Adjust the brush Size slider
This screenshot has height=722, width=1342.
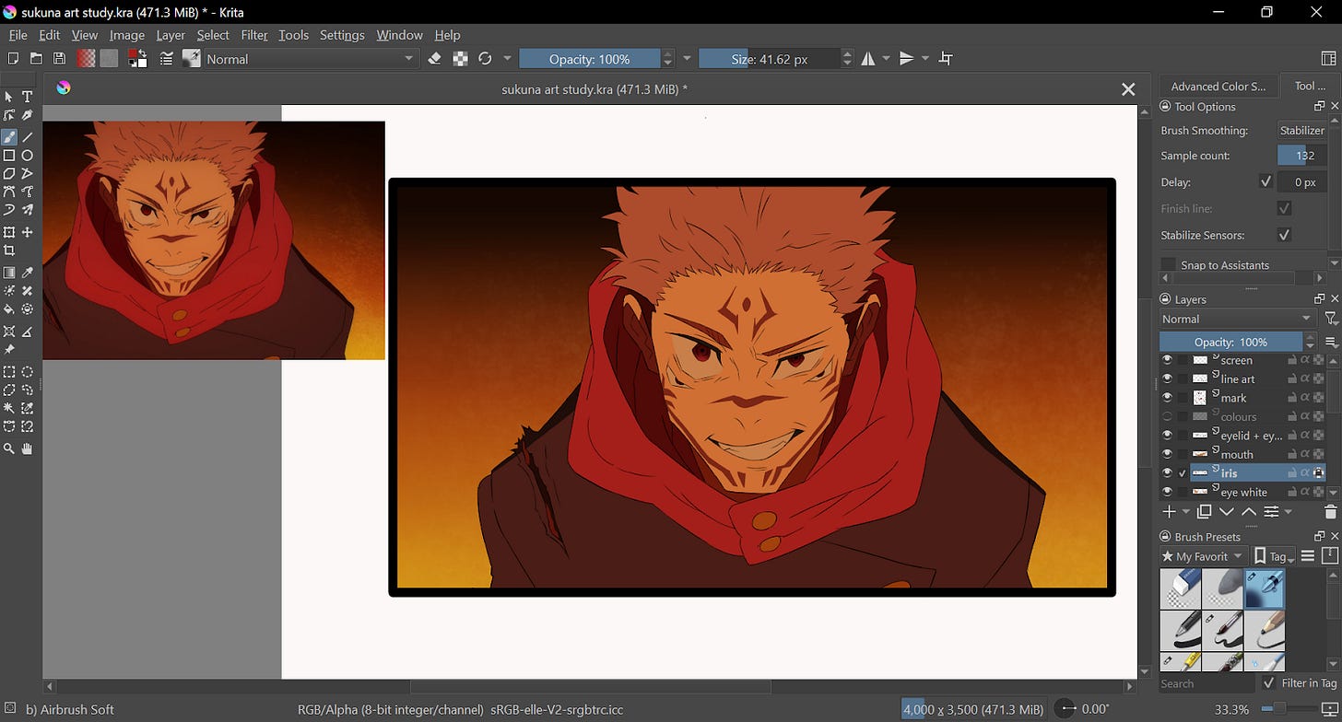coord(770,59)
